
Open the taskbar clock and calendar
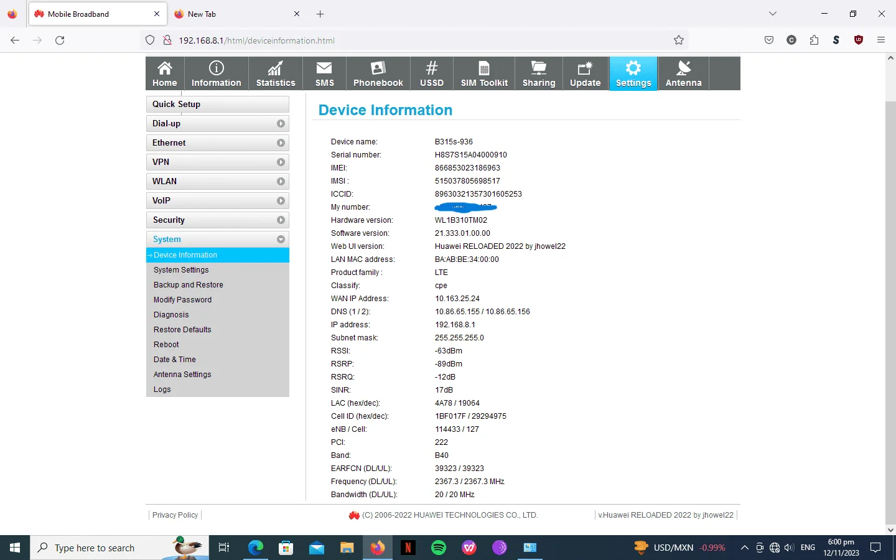841,548
